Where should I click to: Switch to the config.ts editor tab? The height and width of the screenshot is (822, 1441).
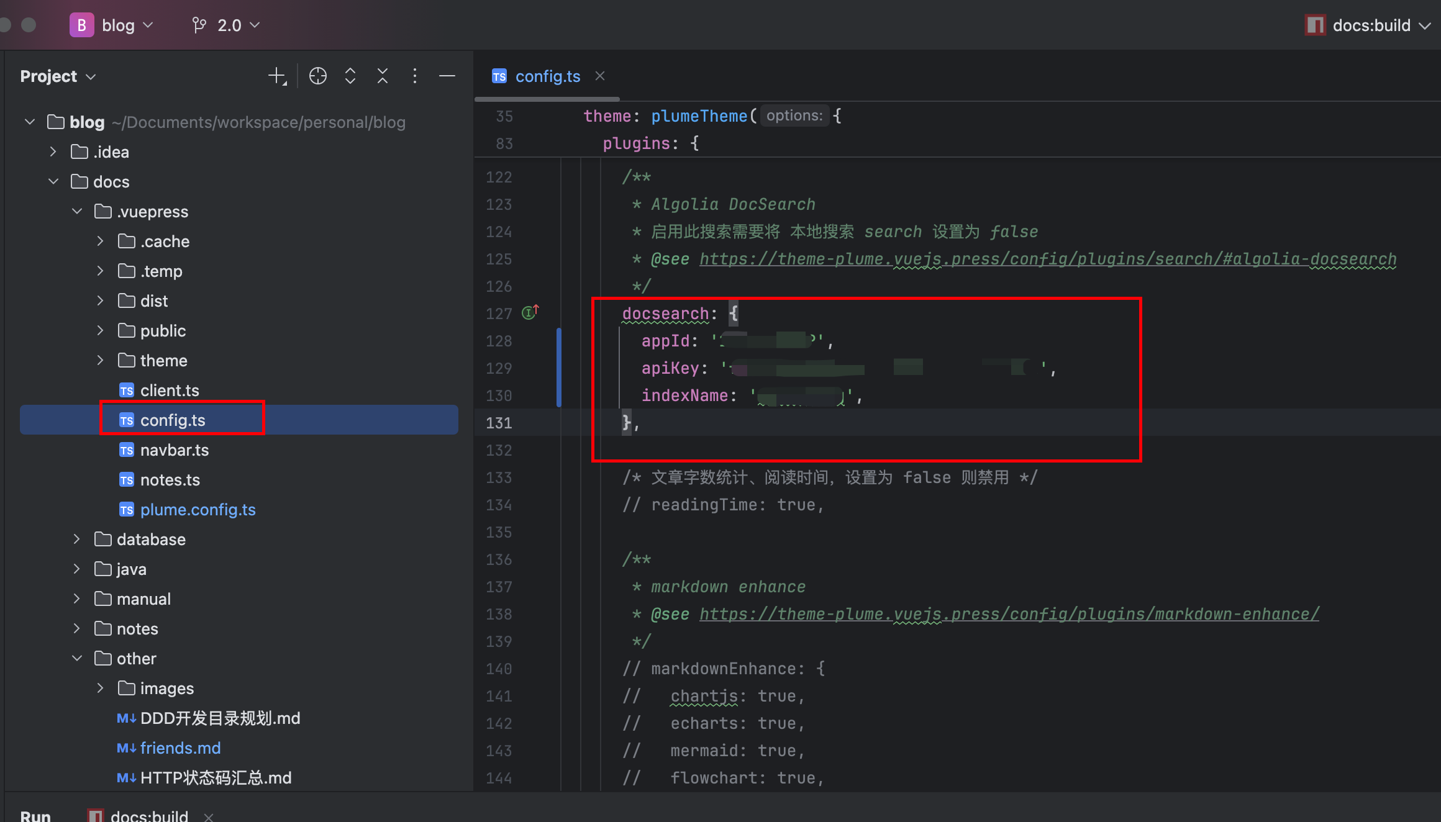click(x=548, y=76)
